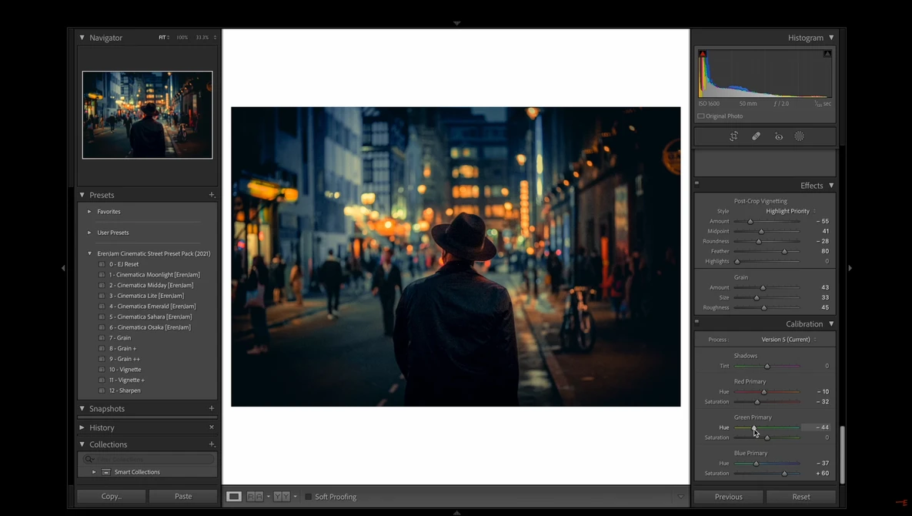Apply 1 - Cinematica Moonlight preset

point(155,275)
